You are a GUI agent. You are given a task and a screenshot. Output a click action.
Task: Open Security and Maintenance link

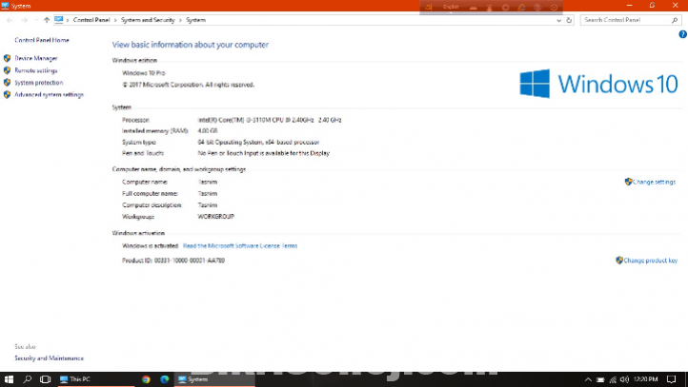click(50, 358)
